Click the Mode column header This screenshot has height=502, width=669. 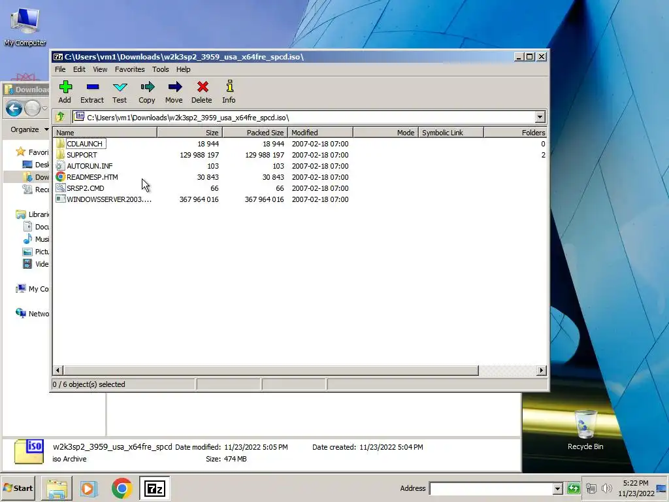click(x=385, y=132)
